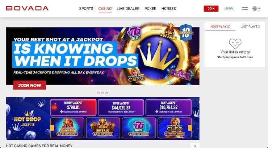268x148 pixels.
Task: Open A Night with Cleo game tile
Action: tap(175, 128)
